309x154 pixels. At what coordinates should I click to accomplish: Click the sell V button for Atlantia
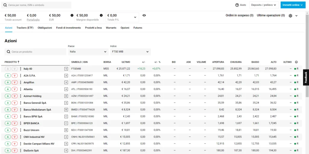click(x=14, y=89)
